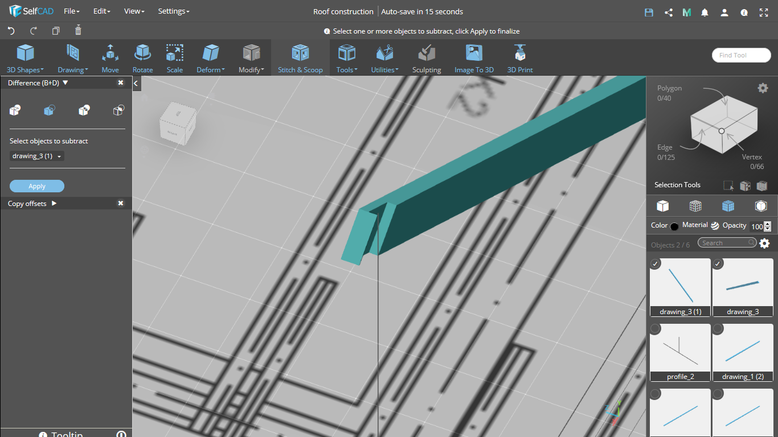Open Image To 3D tool
The height and width of the screenshot is (437, 778).
coord(474,59)
